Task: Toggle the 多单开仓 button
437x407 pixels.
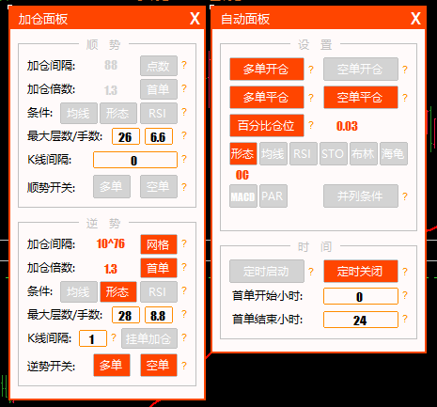Action: tap(267, 69)
